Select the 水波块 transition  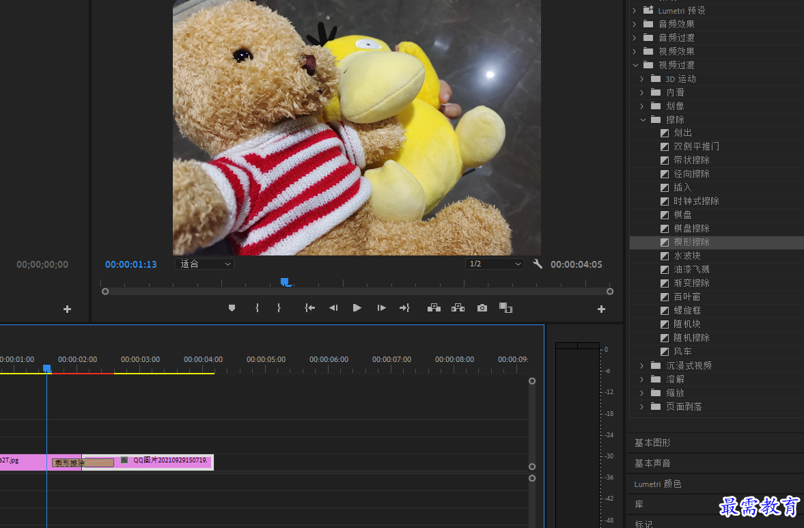687,255
